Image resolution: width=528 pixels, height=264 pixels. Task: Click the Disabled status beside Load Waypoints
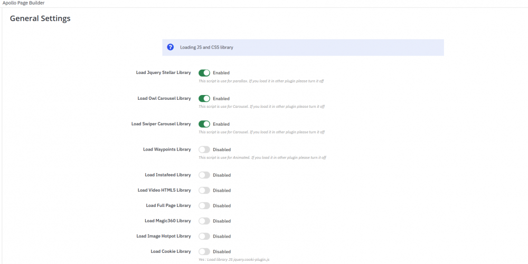(222, 150)
